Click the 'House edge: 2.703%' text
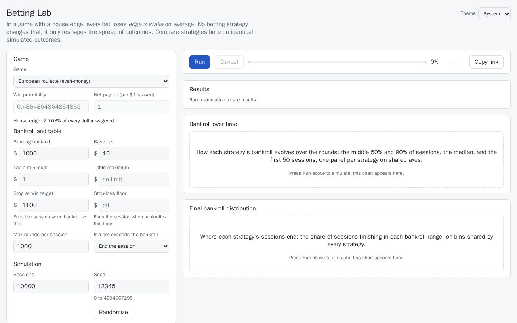 coord(63,121)
